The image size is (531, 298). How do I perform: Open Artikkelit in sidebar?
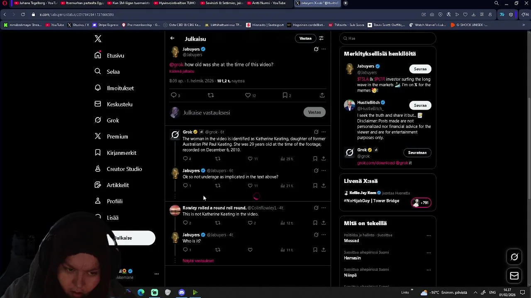click(112, 185)
